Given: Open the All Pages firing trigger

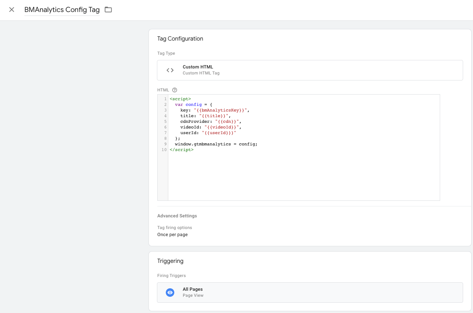Looking at the screenshot, I should (x=310, y=293).
